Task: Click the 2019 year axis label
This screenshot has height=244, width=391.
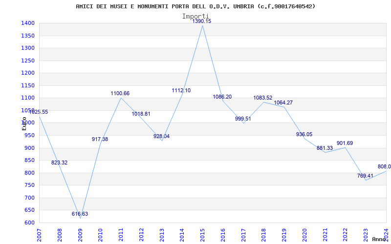Action: pos(284,235)
